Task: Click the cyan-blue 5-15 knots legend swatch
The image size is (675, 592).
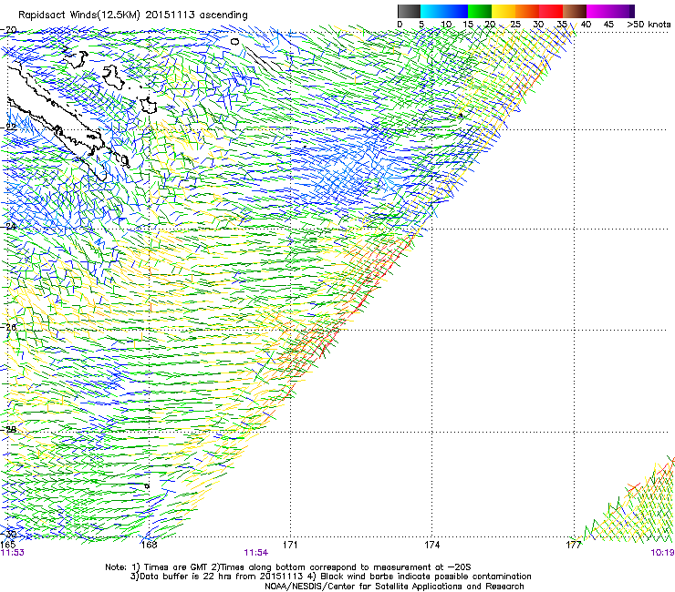Action: tap(444, 11)
